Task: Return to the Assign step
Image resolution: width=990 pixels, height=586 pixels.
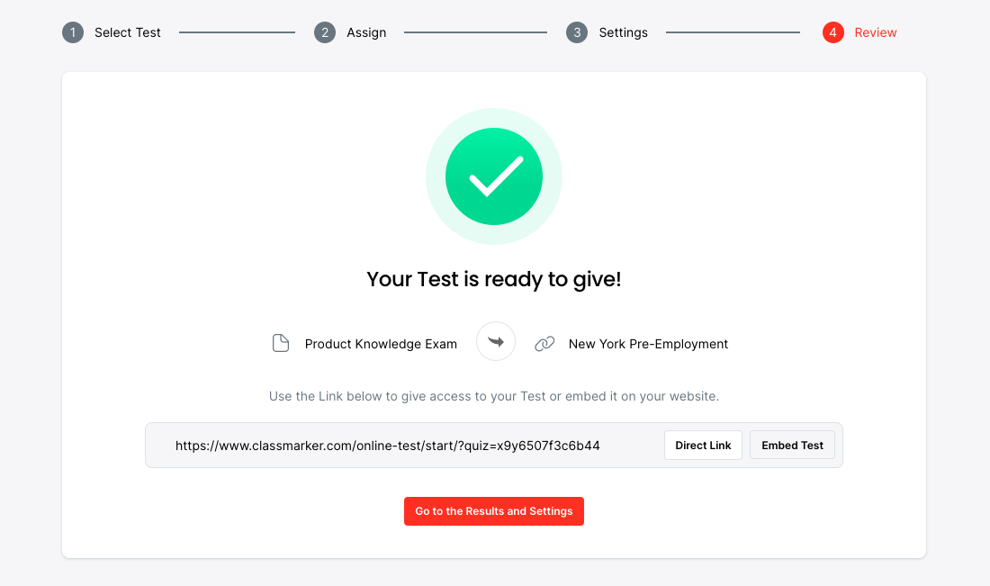Action: point(366,32)
